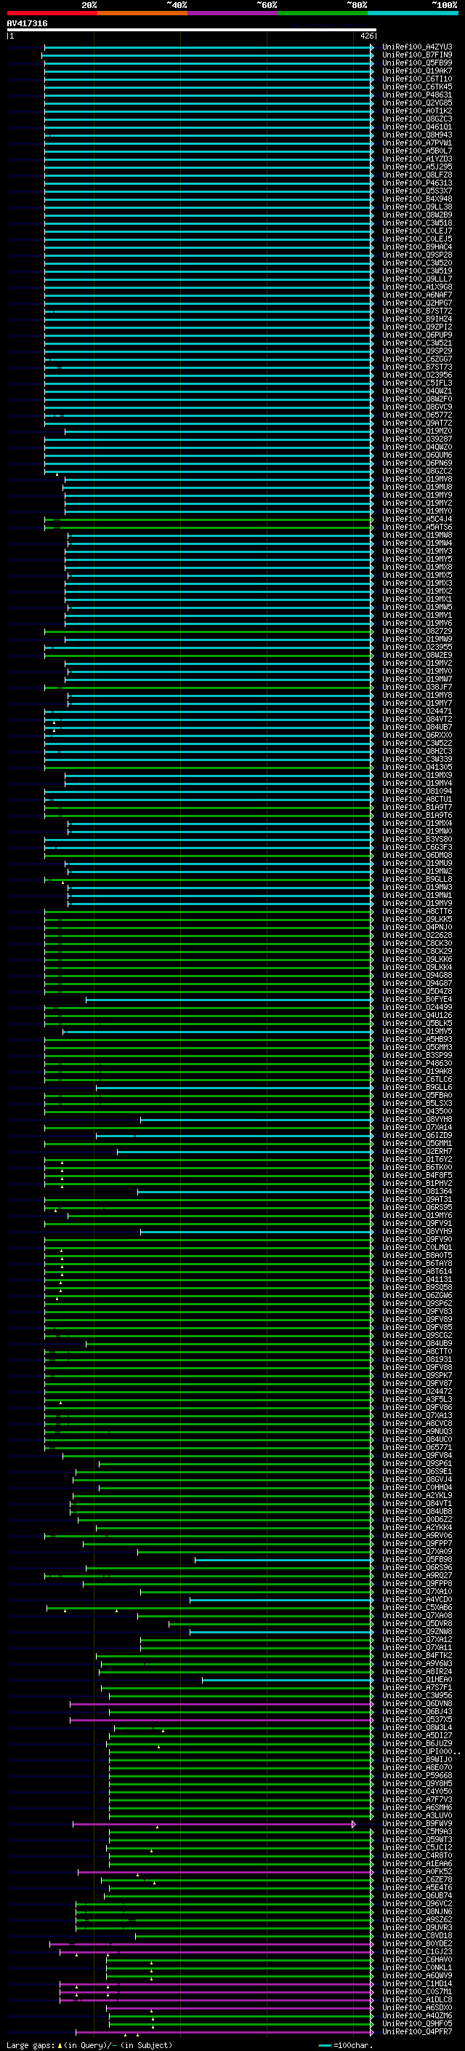
Task: Select label UniRef100_Q8W3L4
Action: [416, 1728]
